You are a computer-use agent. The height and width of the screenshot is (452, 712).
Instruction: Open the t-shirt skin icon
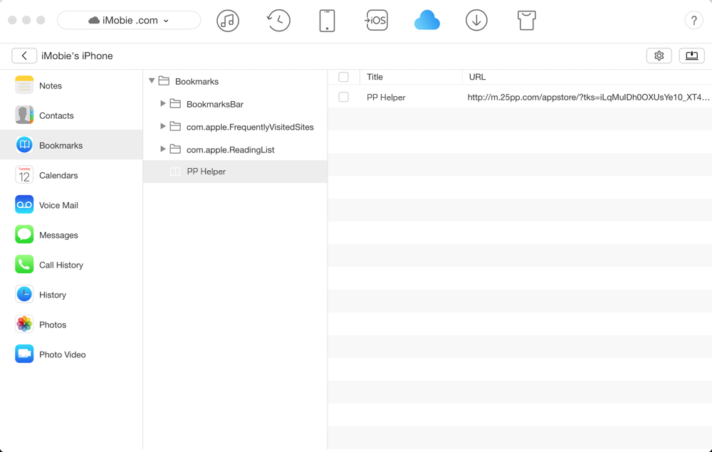pyautogui.click(x=526, y=21)
